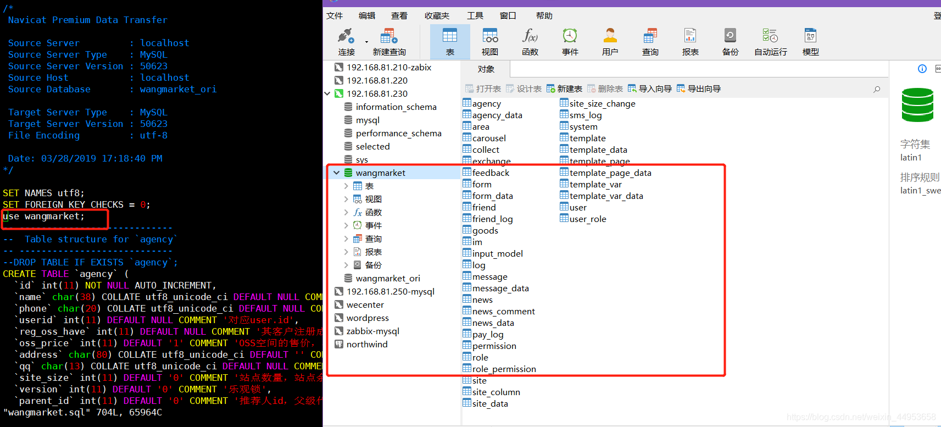Image resolution: width=941 pixels, height=427 pixels.
Task: Open the 视图 (View) toolbar icon
Action: (490, 42)
